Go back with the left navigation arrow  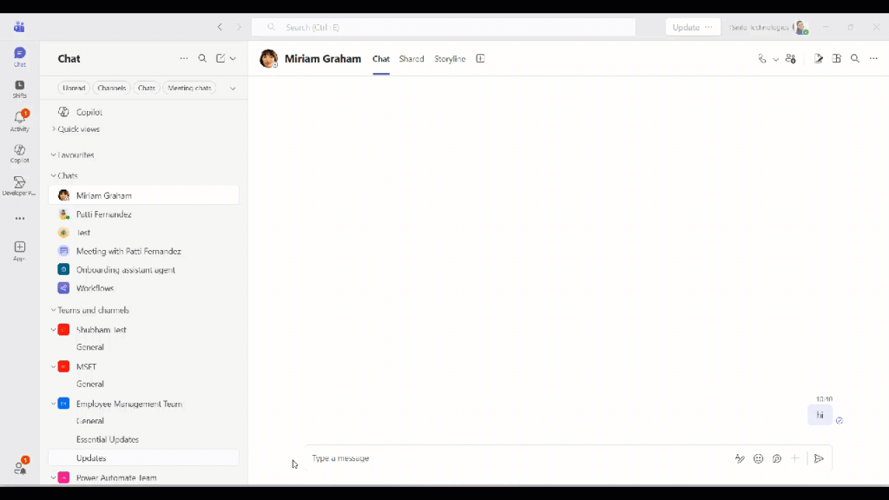click(x=220, y=27)
